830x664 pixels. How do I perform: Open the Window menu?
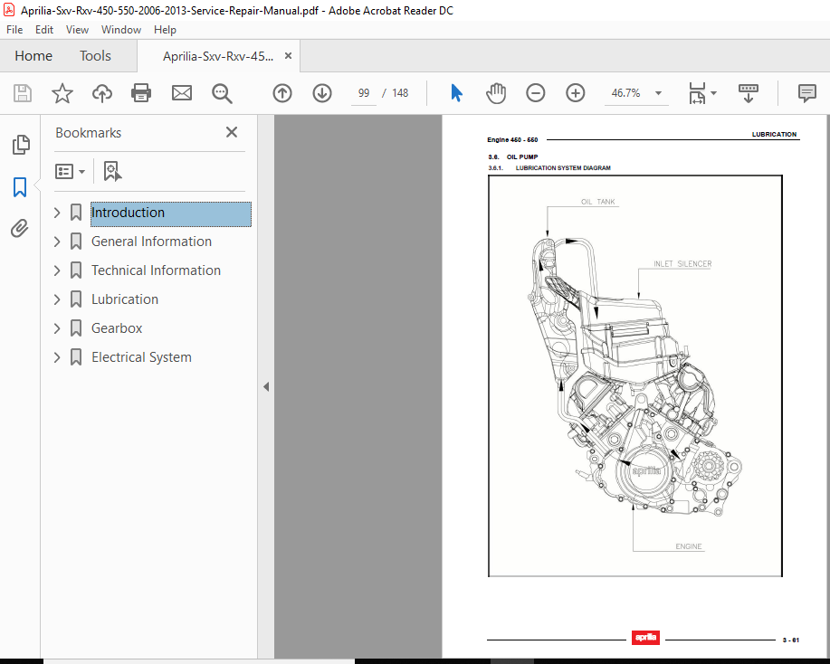click(121, 30)
